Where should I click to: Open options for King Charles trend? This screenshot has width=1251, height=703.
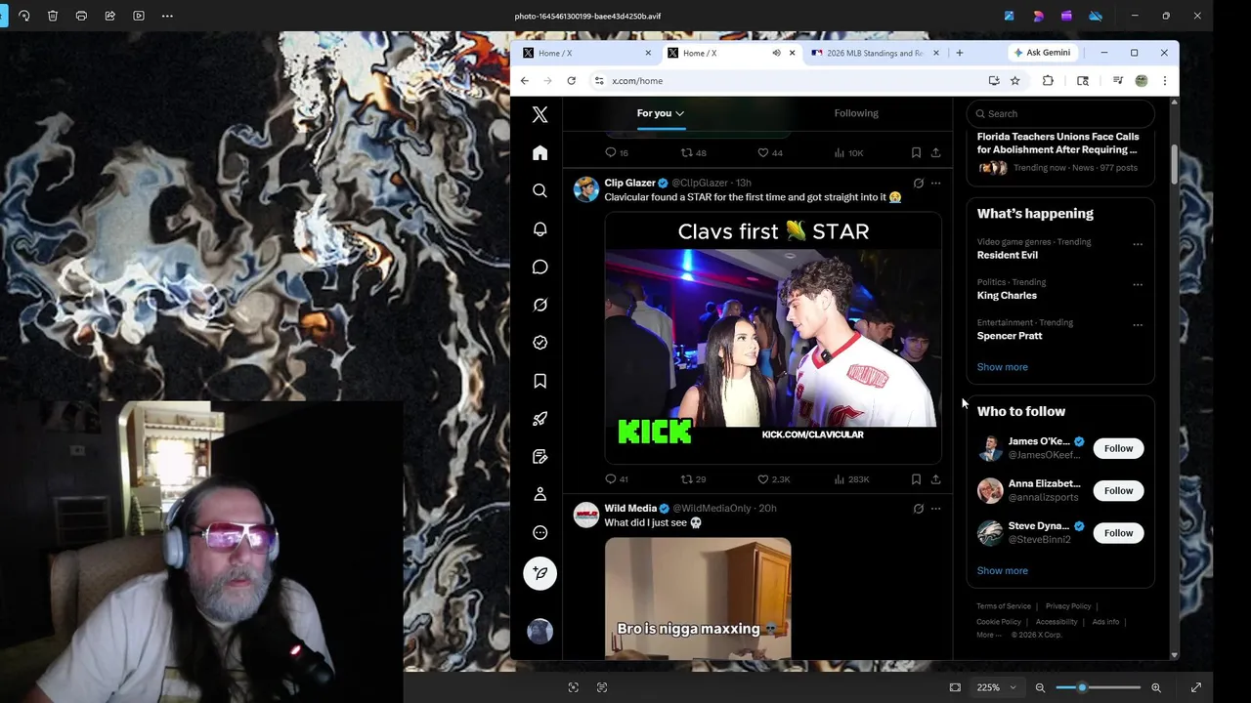point(1138,285)
